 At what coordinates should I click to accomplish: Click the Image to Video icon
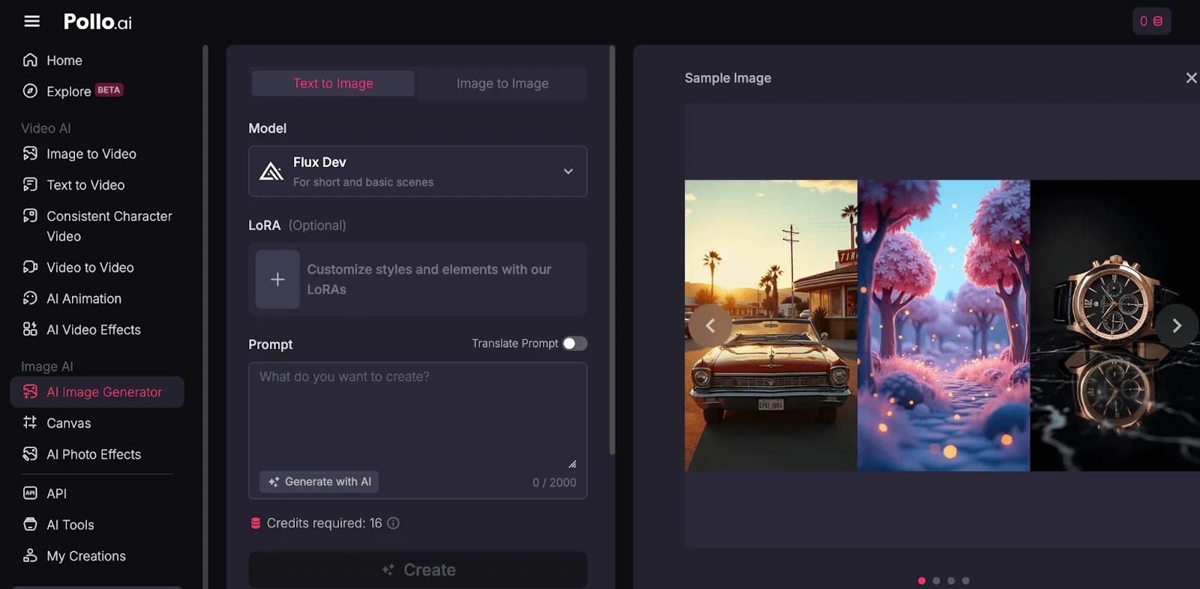tap(30, 154)
